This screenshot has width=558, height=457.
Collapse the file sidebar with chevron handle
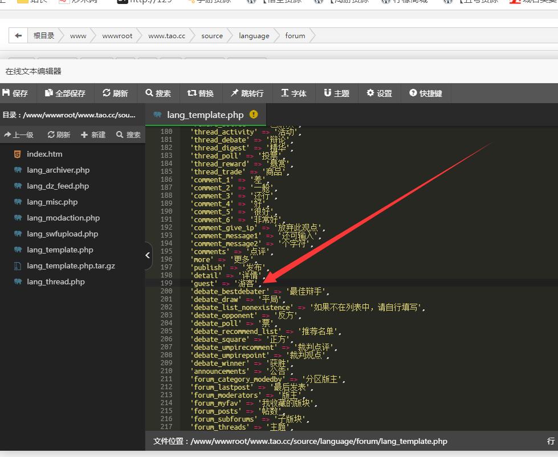(148, 255)
